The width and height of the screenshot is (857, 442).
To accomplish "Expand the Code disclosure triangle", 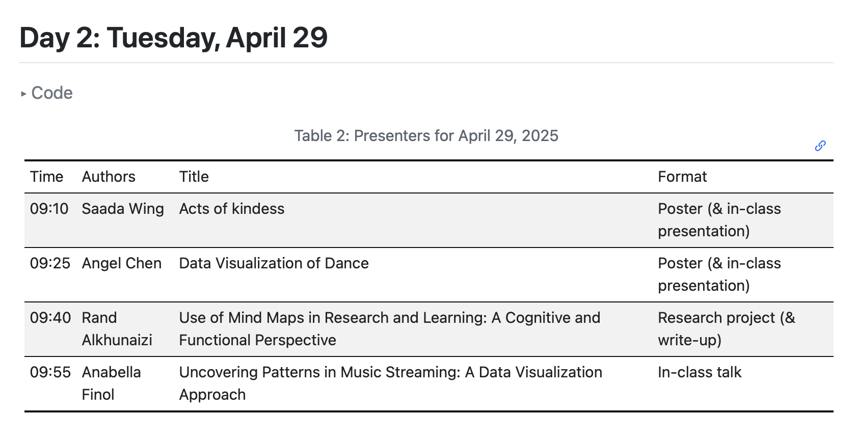I will (x=23, y=94).
